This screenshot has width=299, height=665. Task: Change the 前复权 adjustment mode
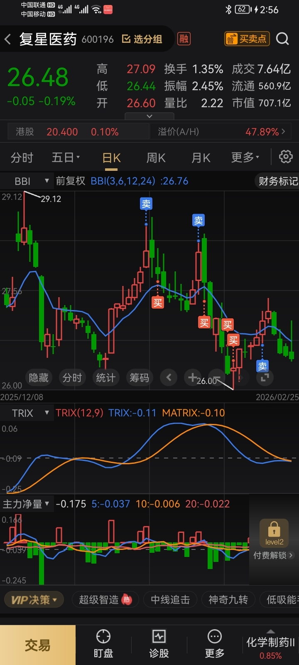point(71,181)
